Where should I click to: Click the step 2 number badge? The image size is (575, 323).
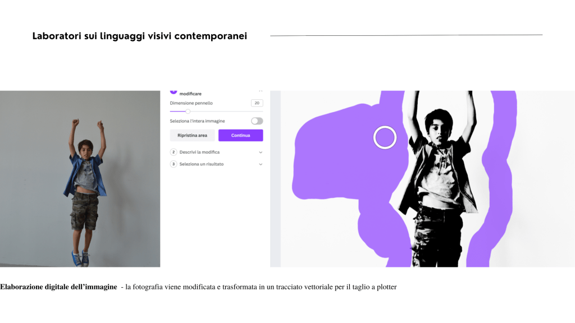pyautogui.click(x=174, y=152)
